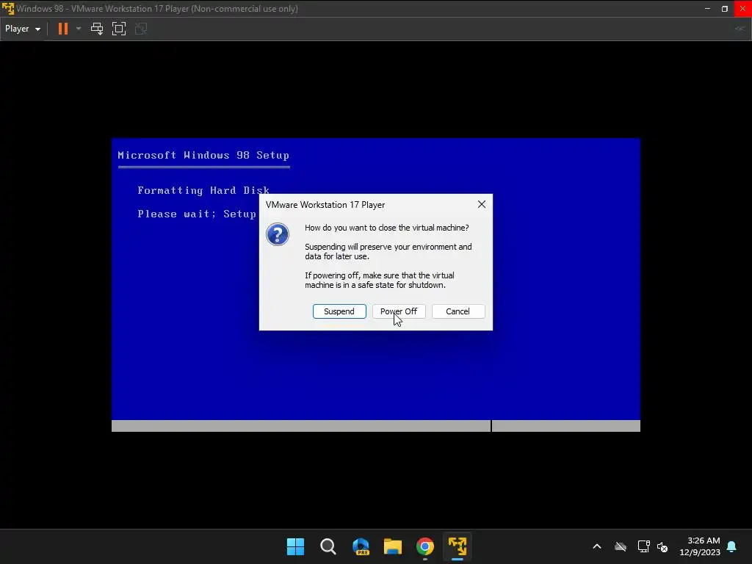Enter full screen mode
The height and width of the screenshot is (564, 752).
tap(119, 29)
